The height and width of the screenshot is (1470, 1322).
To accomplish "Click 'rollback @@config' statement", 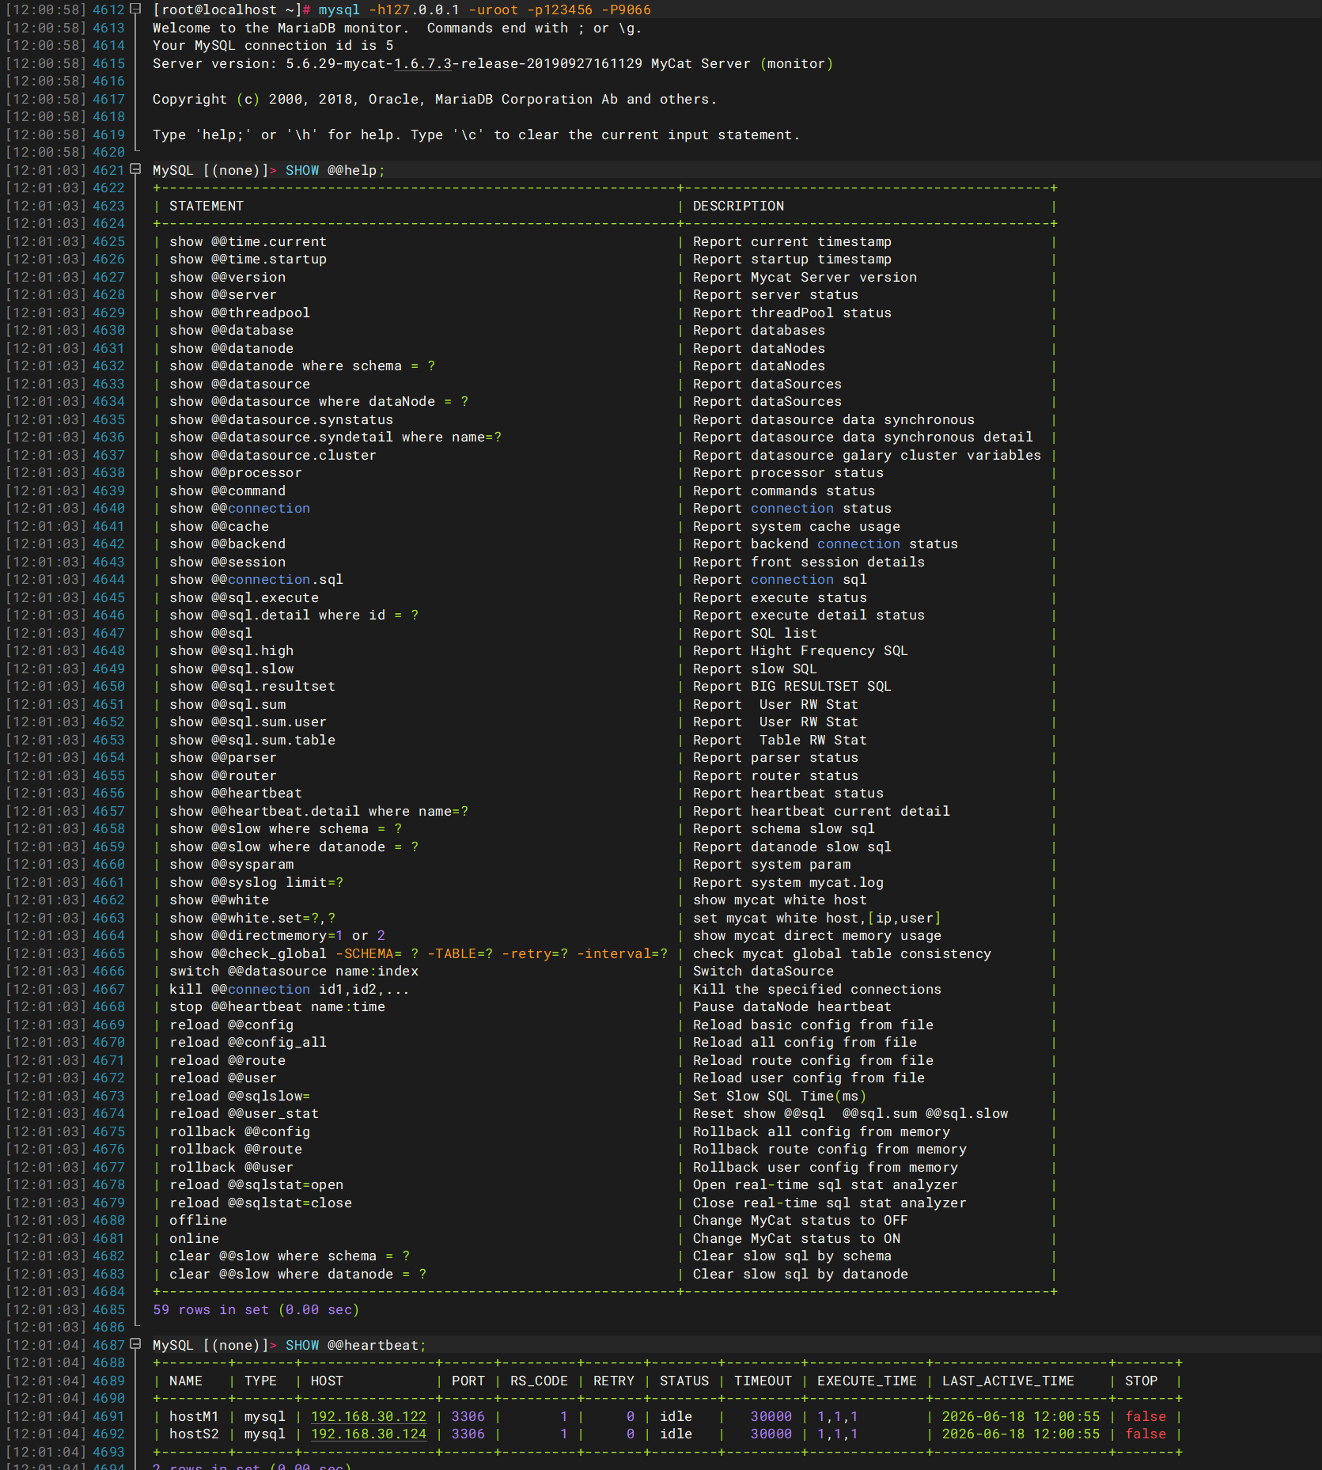I will pos(240,1131).
